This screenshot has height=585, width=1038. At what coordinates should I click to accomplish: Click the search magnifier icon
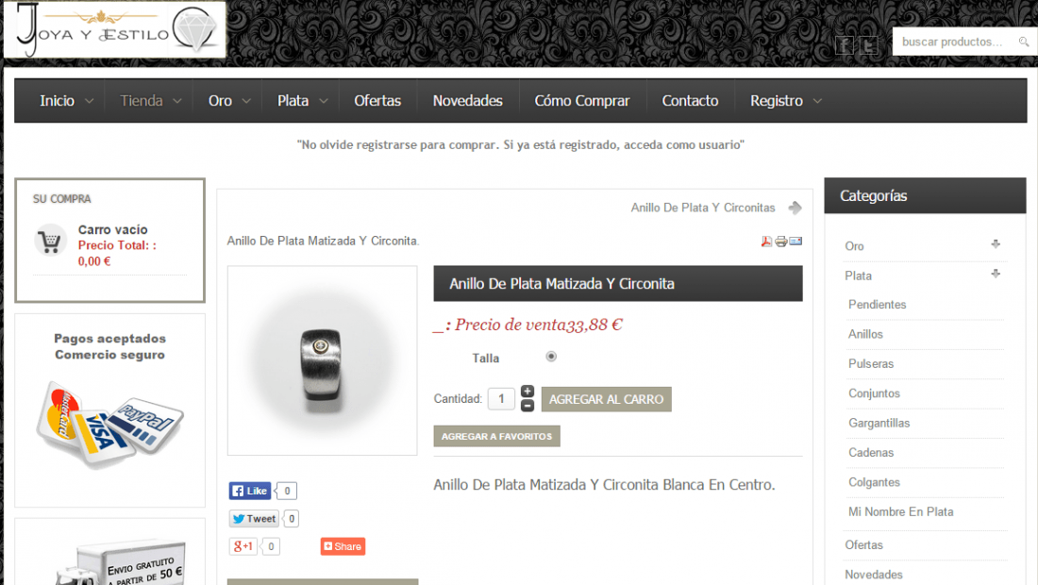1024,42
